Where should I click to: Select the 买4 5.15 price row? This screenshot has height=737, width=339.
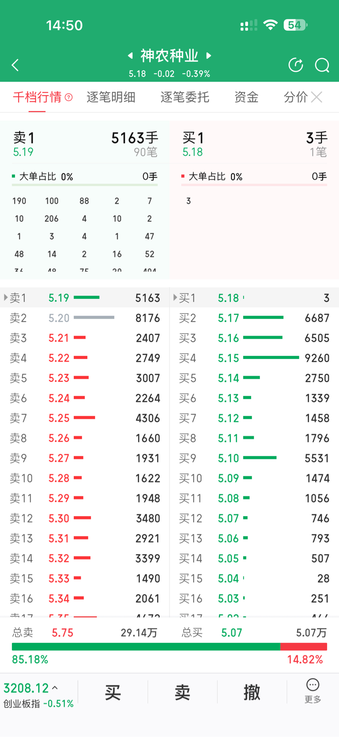(x=254, y=358)
